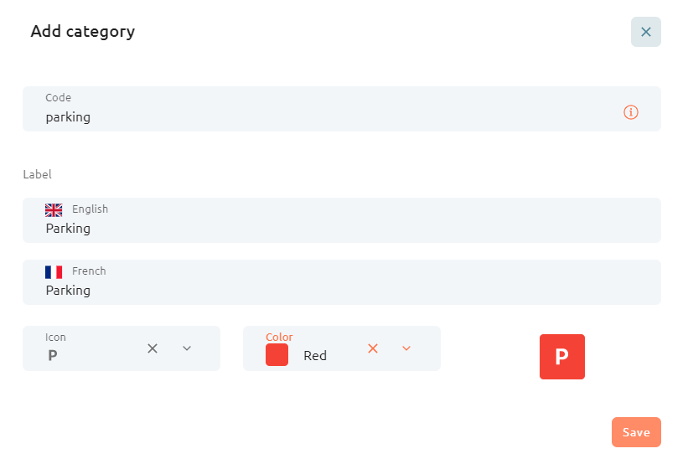Save the new category
688x464 pixels.
(x=636, y=432)
